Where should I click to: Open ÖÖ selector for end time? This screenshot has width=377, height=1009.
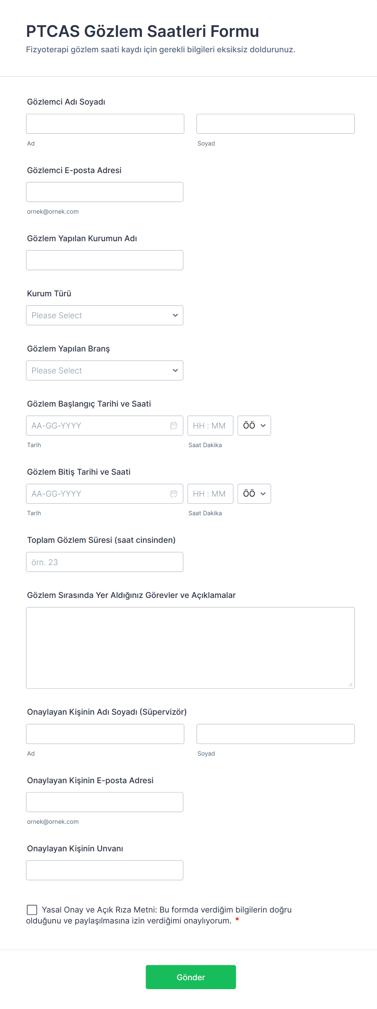click(x=254, y=494)
